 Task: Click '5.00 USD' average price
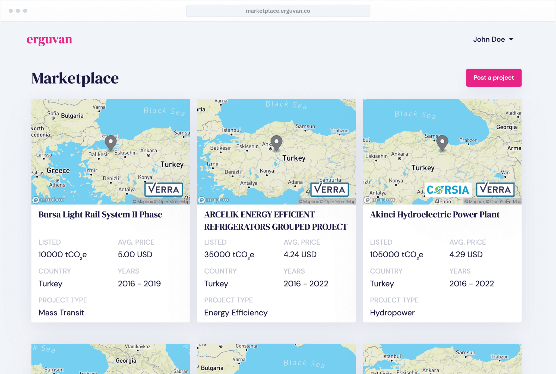tap(135, 254)
